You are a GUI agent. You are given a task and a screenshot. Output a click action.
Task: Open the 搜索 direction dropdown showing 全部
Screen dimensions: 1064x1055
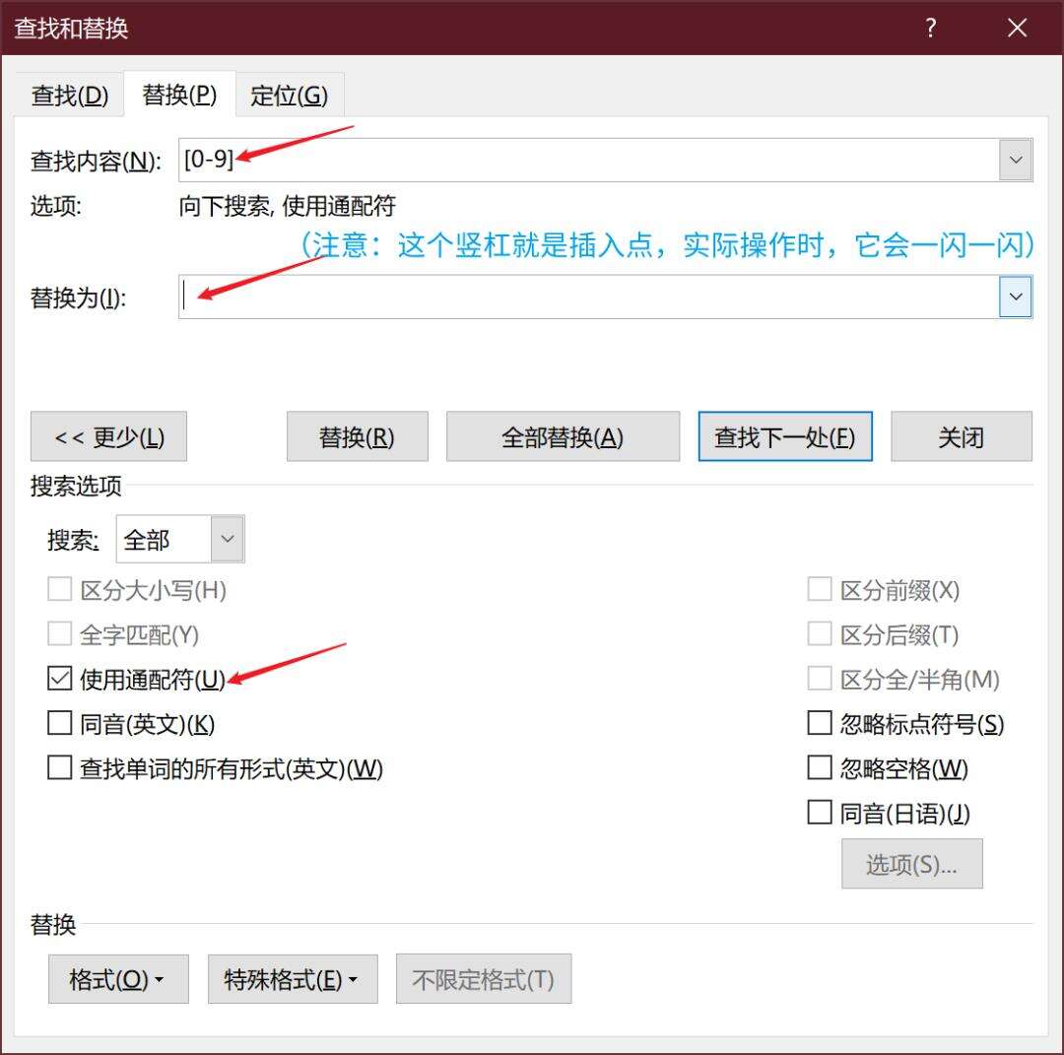pos(180,539)
